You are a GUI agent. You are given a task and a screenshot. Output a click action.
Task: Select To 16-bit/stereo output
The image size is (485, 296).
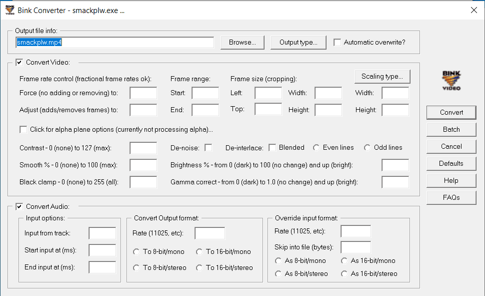point(199,268)
